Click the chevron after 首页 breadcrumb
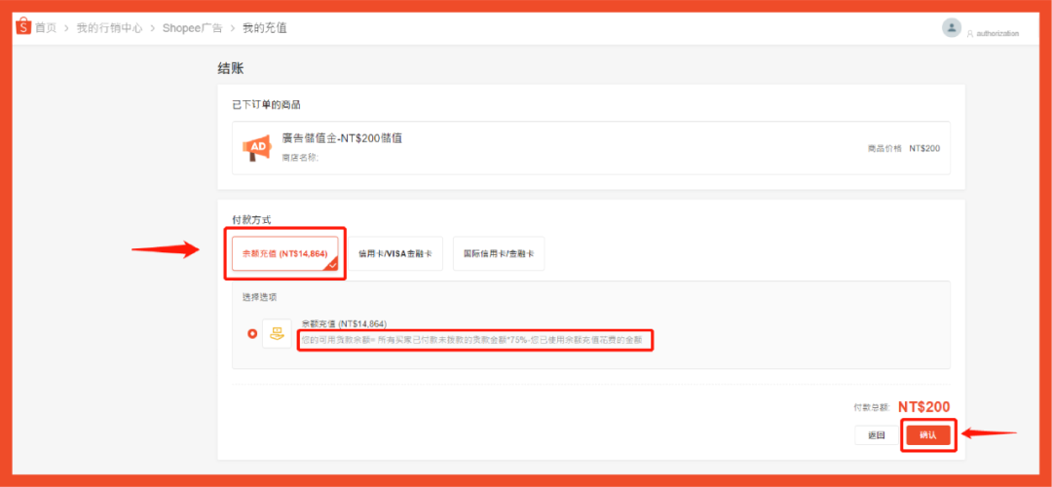1052x487 pixels. [x=67, y=28]
